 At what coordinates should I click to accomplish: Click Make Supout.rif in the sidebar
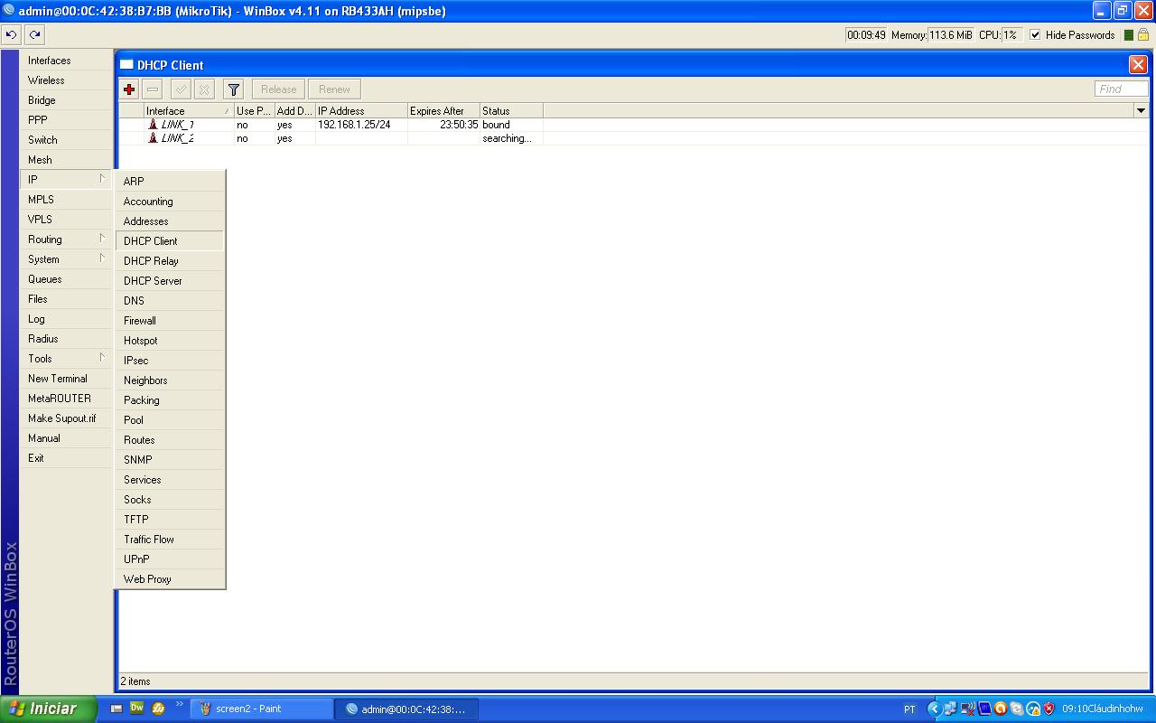click(65, 418)
